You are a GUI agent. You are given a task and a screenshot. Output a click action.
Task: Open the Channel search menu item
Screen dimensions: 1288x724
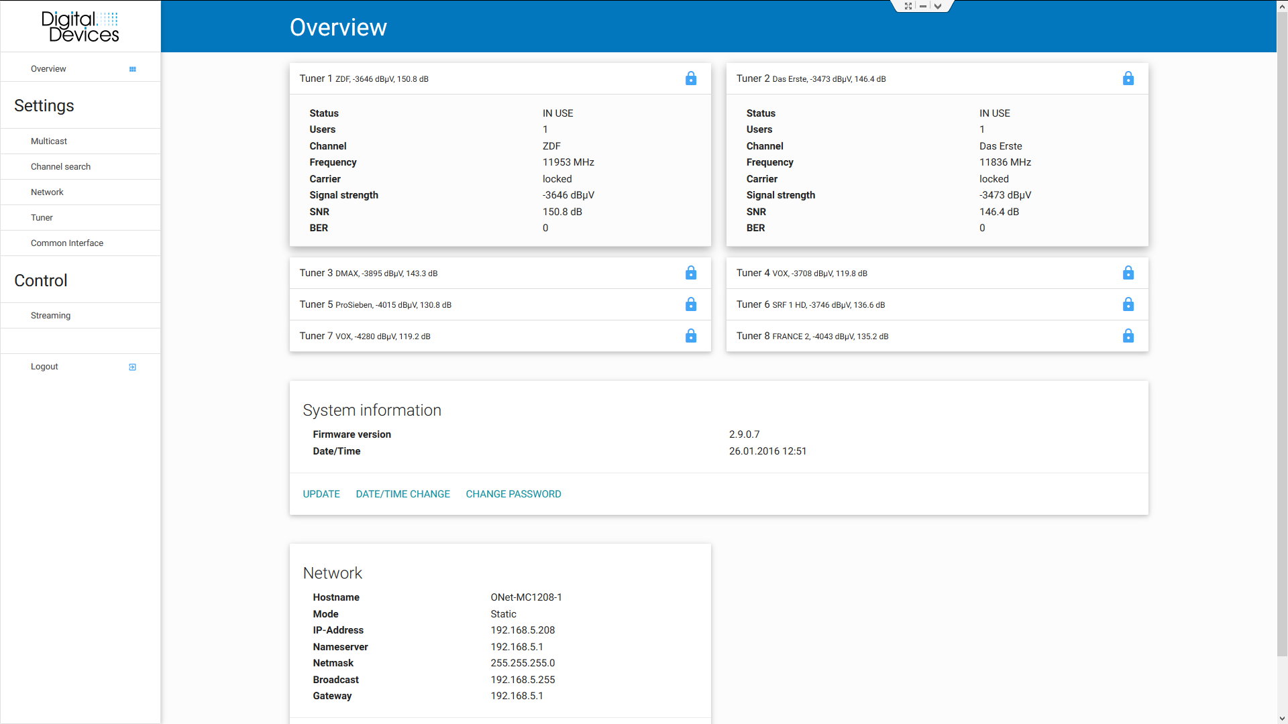tap(60, 167)
